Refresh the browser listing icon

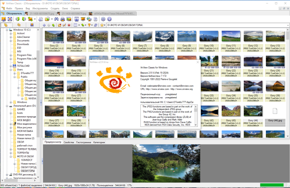click(96, 25)
